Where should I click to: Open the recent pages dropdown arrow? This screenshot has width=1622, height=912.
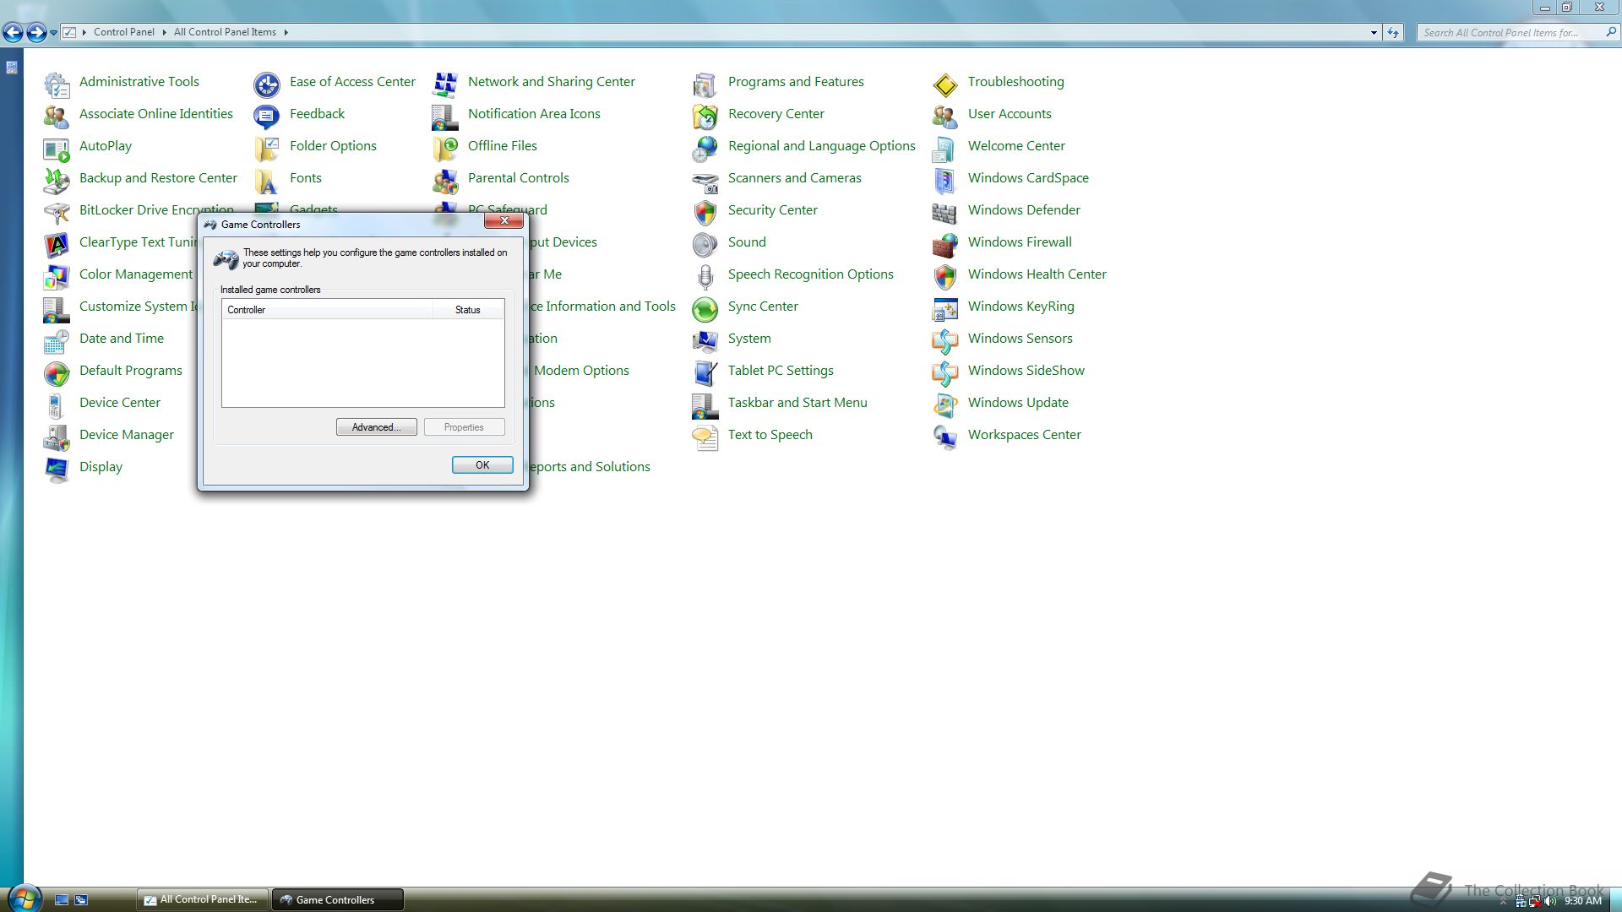click(53, 33)
